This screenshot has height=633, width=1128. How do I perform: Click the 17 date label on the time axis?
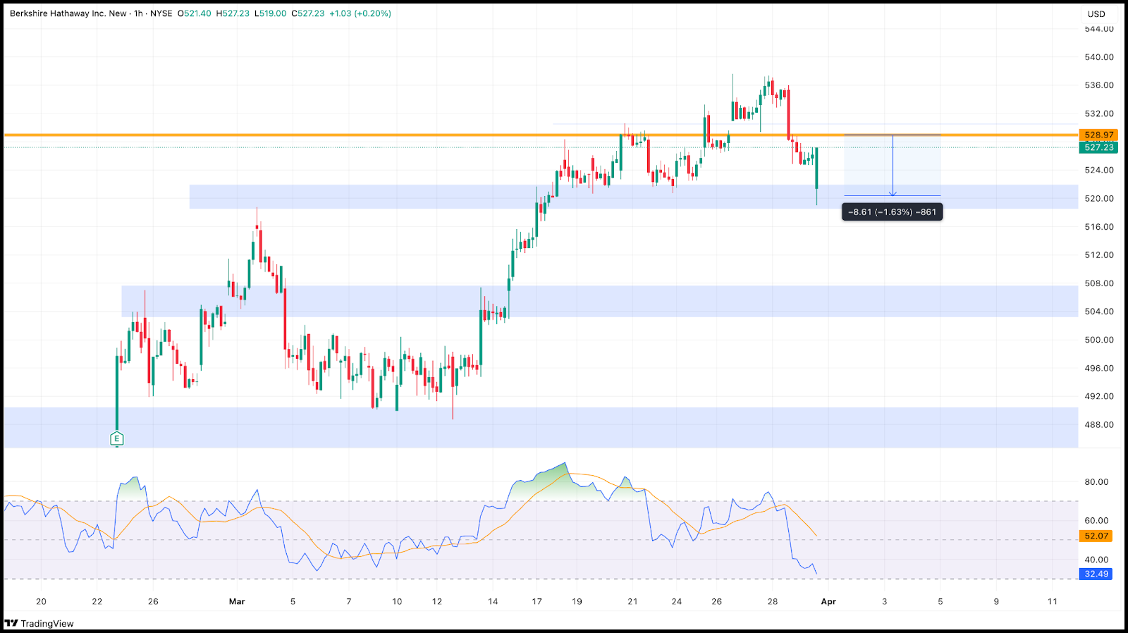(537, 601)
